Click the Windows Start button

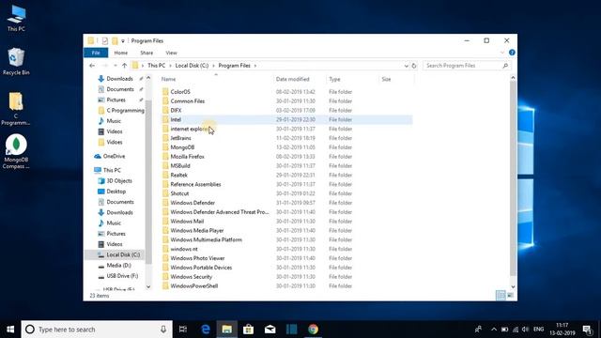point(10,330)
